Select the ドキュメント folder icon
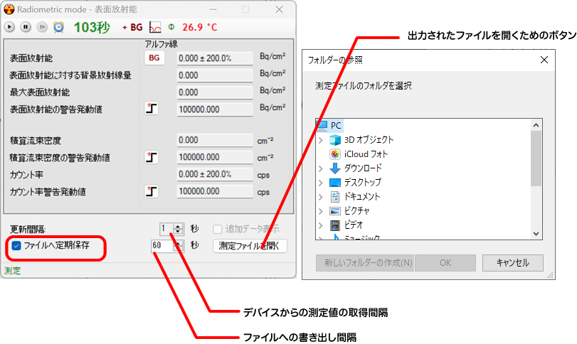The width and height of the screenshot is (577, 344). tap(335, 197)
